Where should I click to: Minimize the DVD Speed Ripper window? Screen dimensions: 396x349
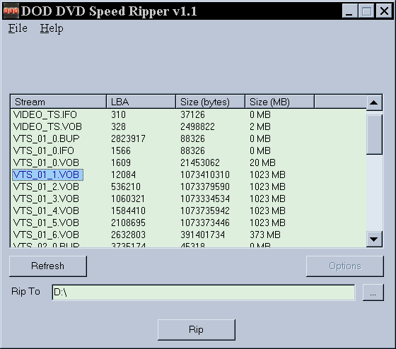349,11
